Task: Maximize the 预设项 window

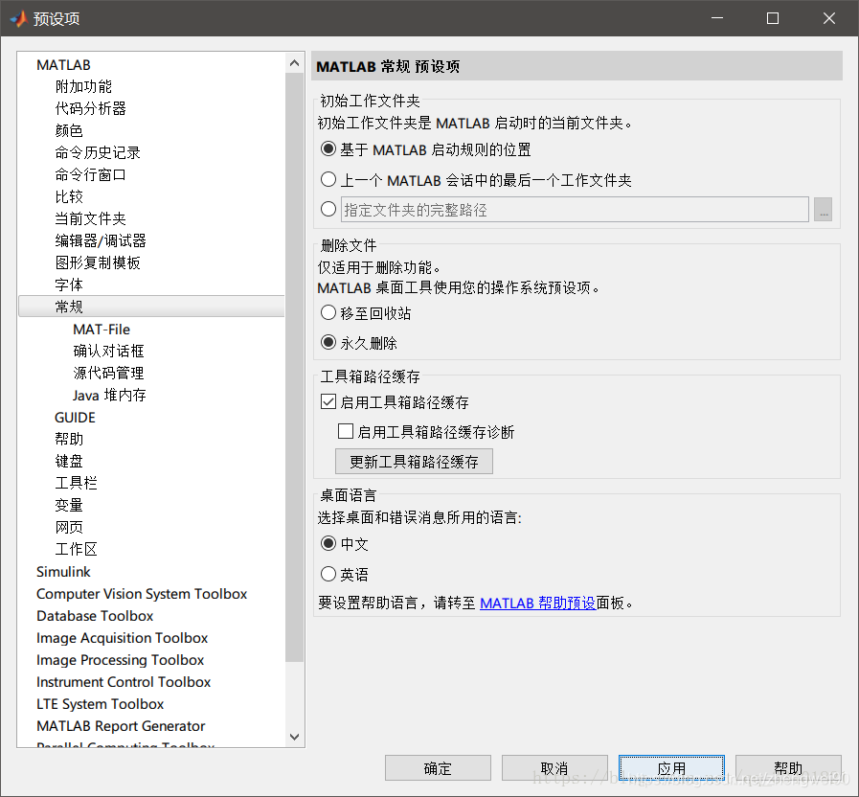Action: pyautogui.click(x=773, y=18)
